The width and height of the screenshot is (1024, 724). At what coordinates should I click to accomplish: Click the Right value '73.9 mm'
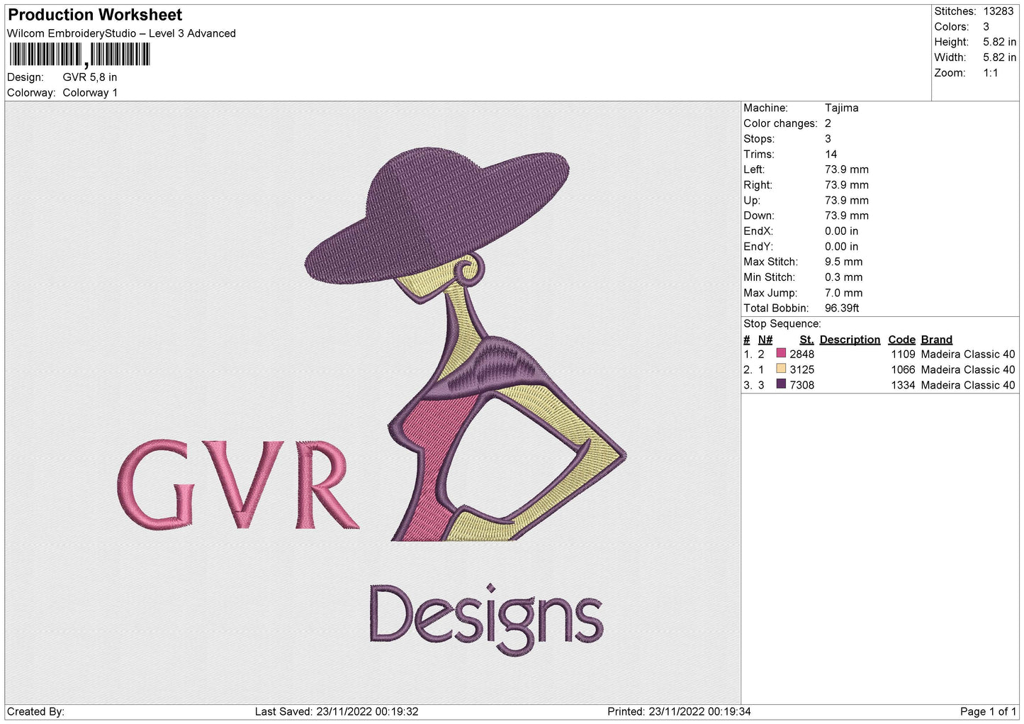tap(847, 185)
